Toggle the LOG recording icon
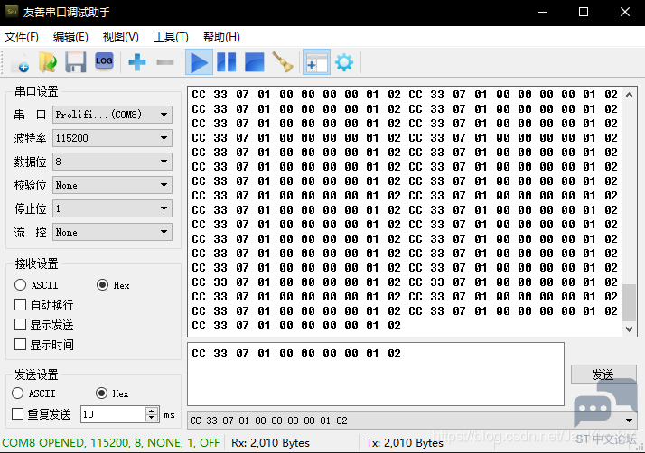 click(x=104, y=61)
